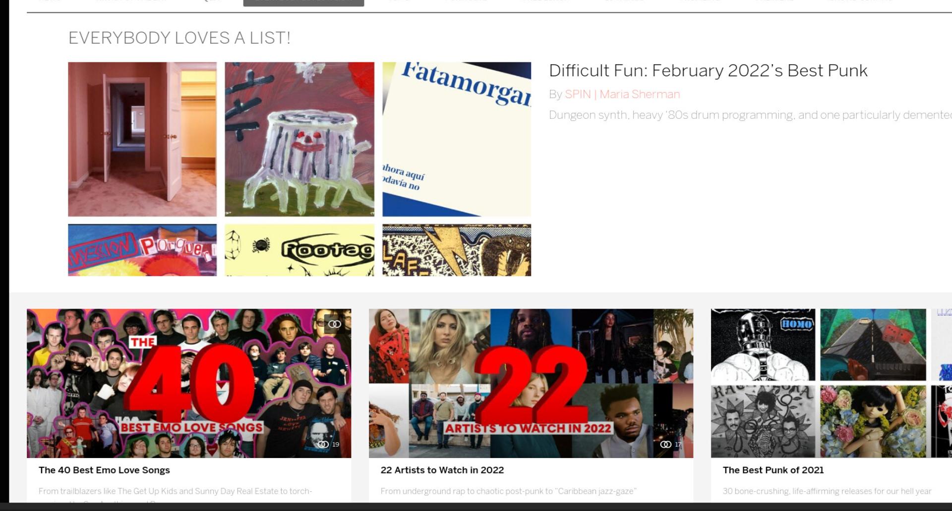Select the pink hallway album cover
This screenshot has width=952, height=511.
tap(142, 139)
